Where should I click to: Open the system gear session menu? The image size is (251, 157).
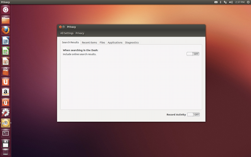[248, 2]
